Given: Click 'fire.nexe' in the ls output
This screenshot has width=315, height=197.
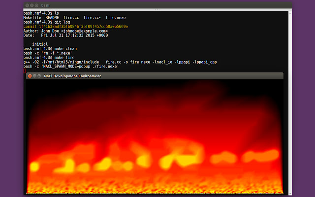Looking at the screenshot, I should [116, 18].
